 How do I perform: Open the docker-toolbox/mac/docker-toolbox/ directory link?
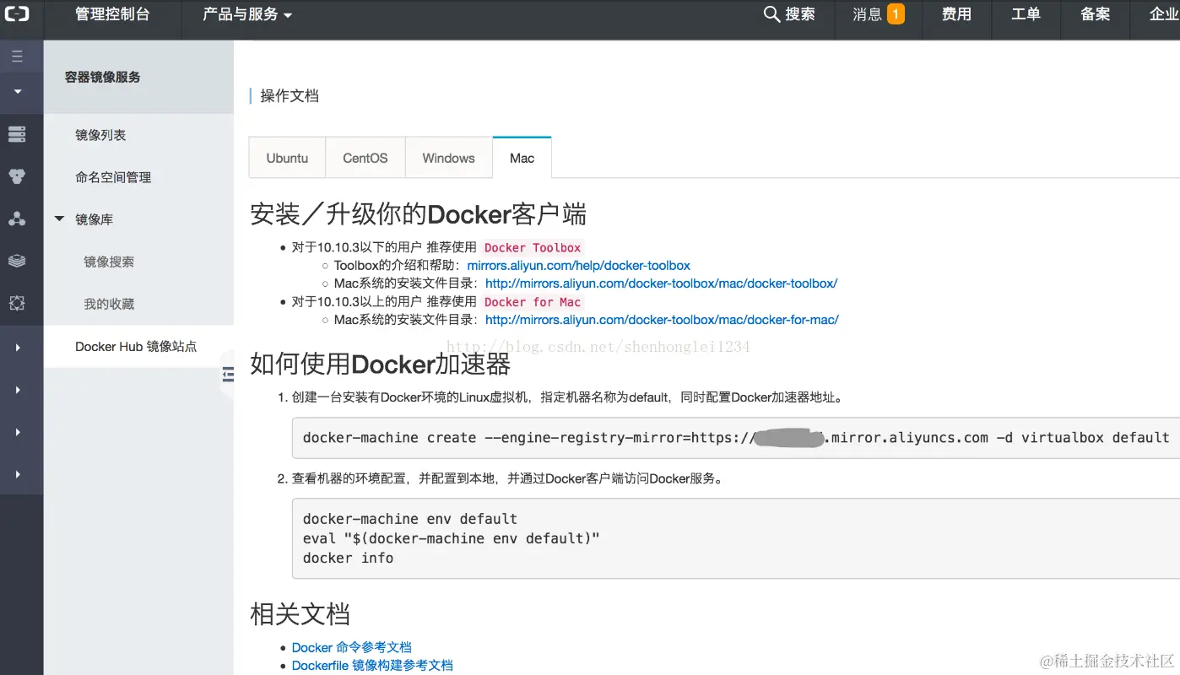tap(662, 283)
